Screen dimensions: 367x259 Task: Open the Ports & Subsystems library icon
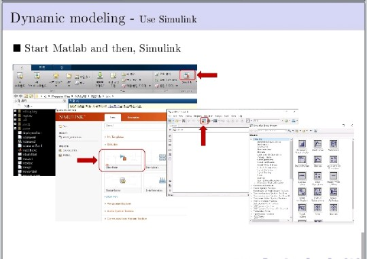317,192
